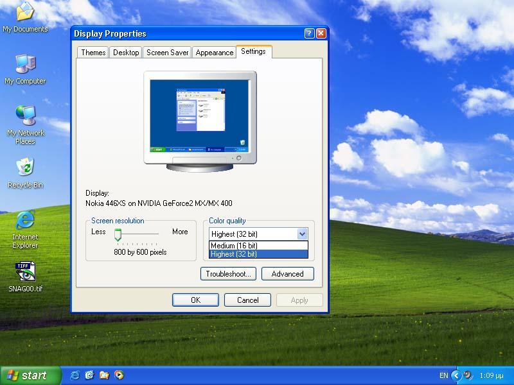The image size is (514, 385).
Task: Click the folder icon in Quick Launch
Action: tap(104, 375)
